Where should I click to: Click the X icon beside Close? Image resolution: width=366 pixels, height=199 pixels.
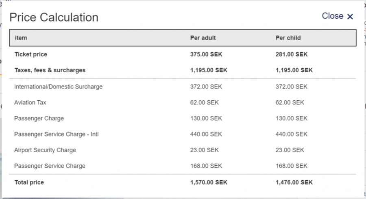[350, 17]
